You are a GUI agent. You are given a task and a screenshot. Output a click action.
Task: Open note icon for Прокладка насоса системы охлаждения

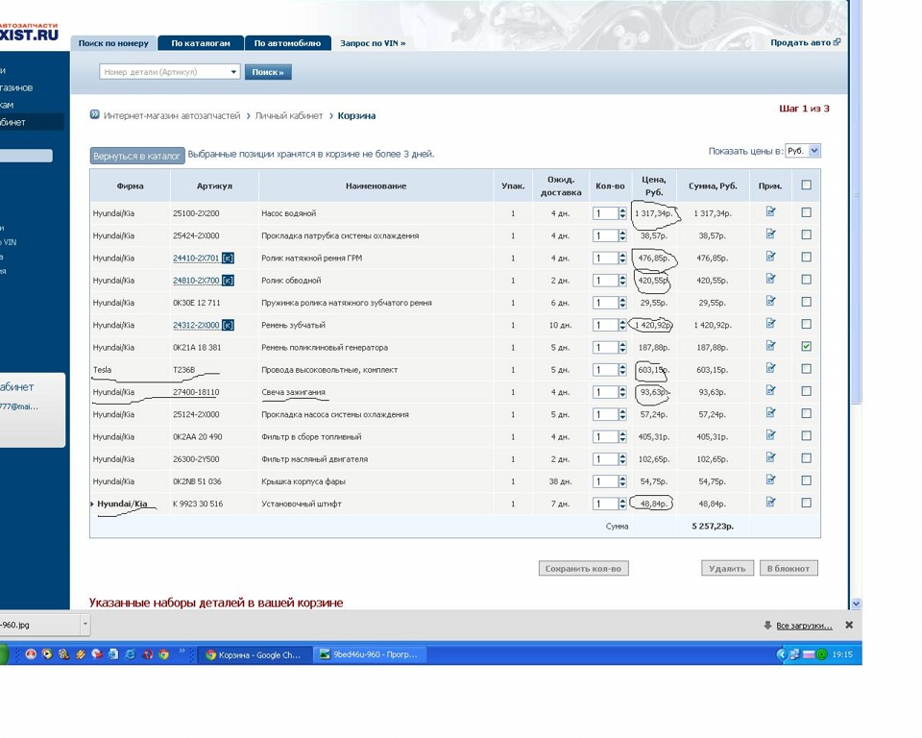[x=770, y=413]
